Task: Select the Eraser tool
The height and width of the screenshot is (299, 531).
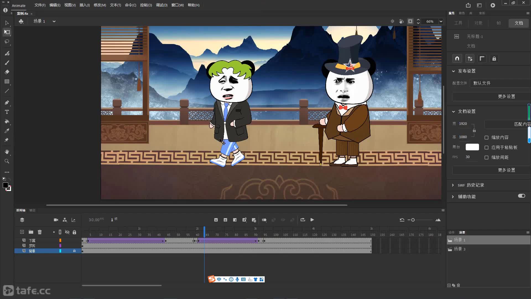Action: [x=7, y=72]
